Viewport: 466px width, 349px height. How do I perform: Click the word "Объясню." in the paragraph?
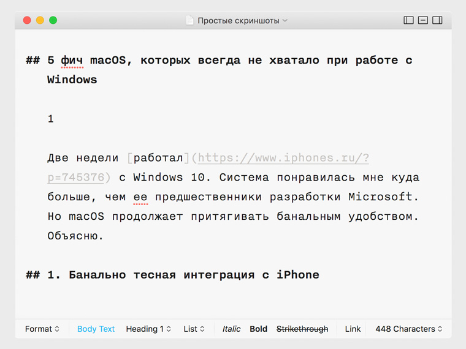[x=75, y=236]
